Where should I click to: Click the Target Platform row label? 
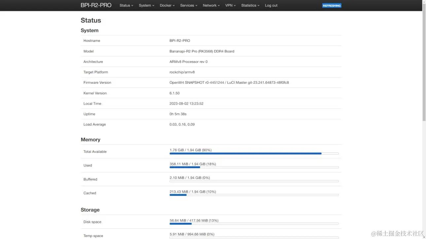[x=96, y=72]
